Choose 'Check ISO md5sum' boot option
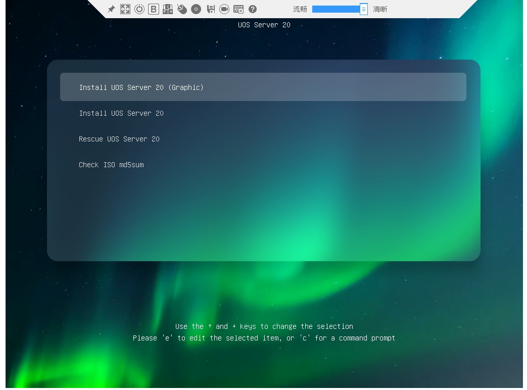 coord(111,165)
